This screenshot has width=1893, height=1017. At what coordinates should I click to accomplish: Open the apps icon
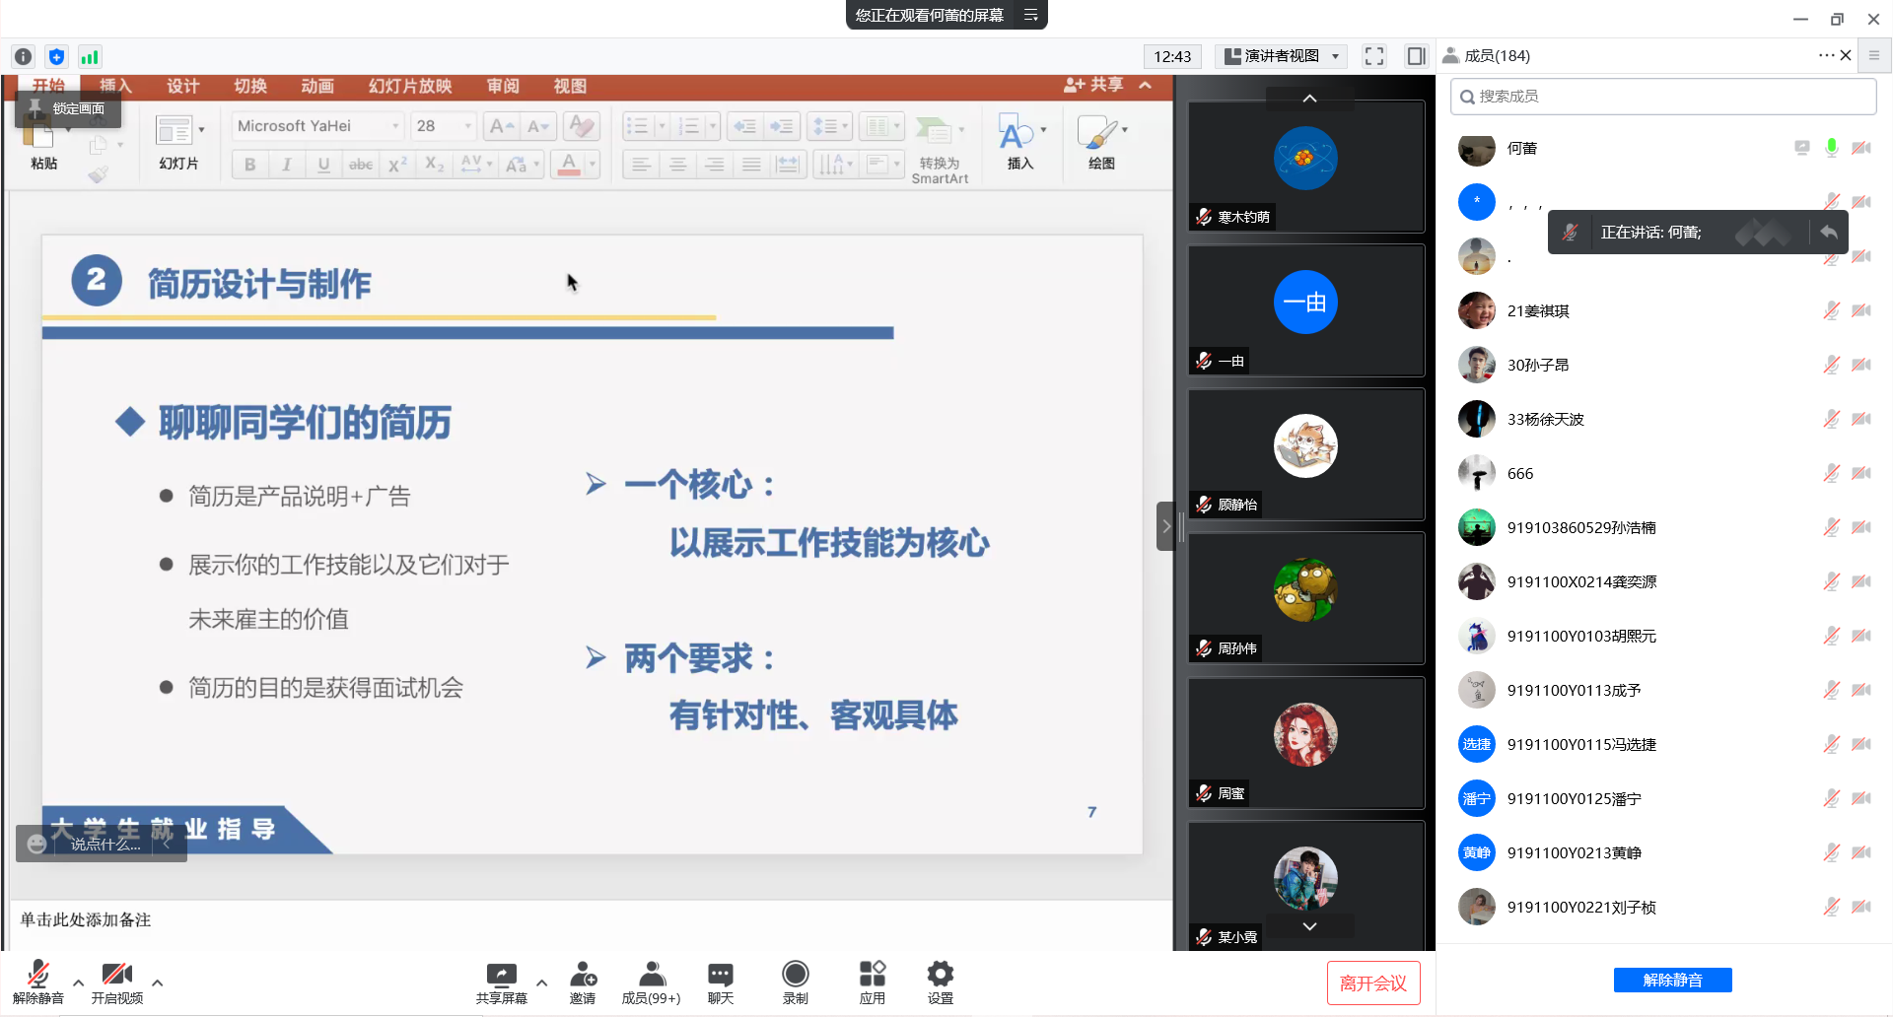pyautogui.click(x=872, y=976)
